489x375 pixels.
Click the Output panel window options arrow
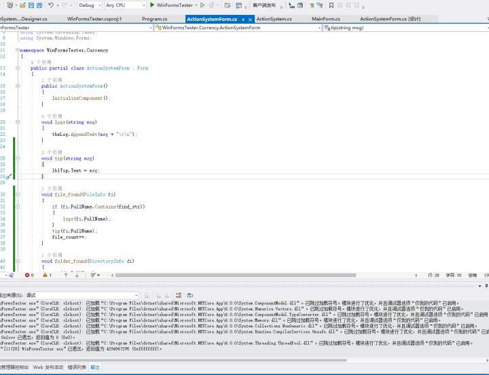479,286
